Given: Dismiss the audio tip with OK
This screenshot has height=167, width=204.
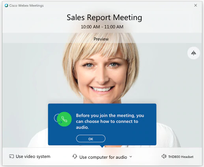Looking at the screenshot, I should (91, 139).
